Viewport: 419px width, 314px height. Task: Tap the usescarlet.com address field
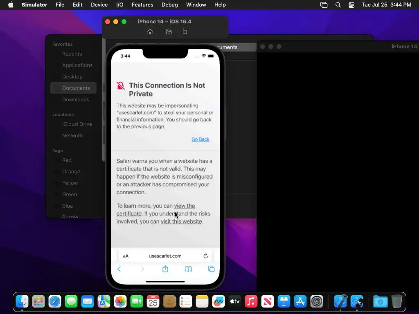165,256
